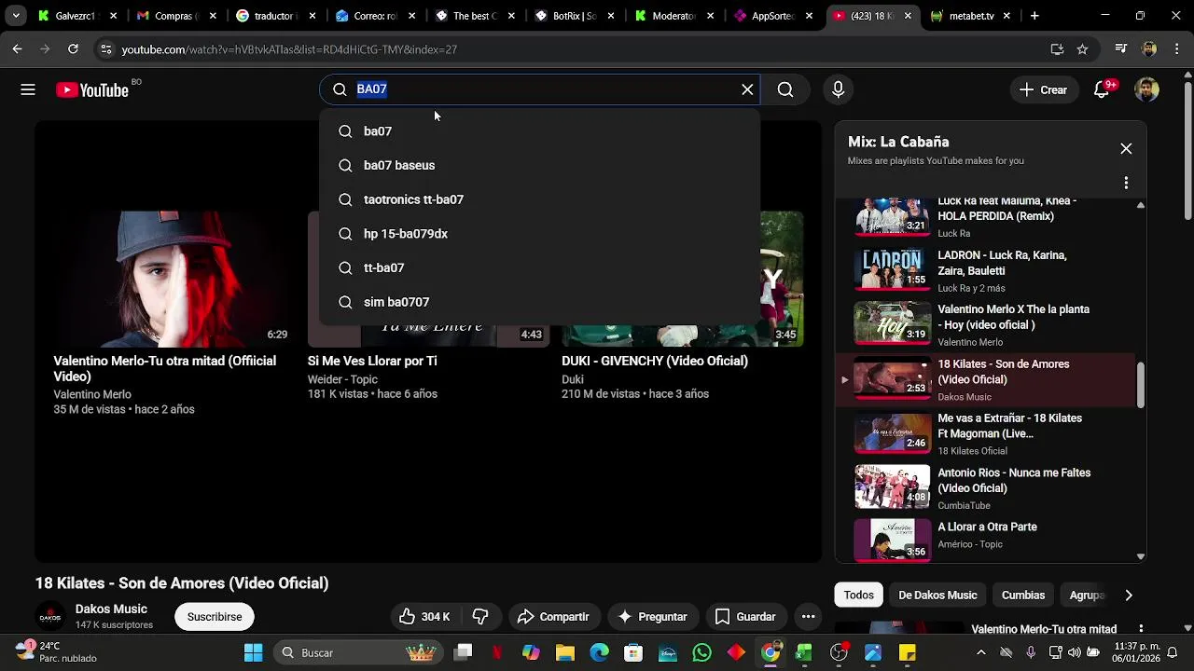Pick the 'sim ba0707' suggestion
The height and width of the screenshot is (671, 1194).
539,302
